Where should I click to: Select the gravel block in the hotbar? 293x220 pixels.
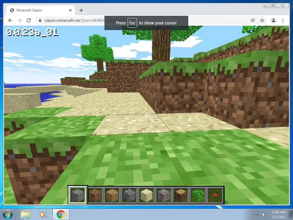pyautogui.click(x=164, y=195)
